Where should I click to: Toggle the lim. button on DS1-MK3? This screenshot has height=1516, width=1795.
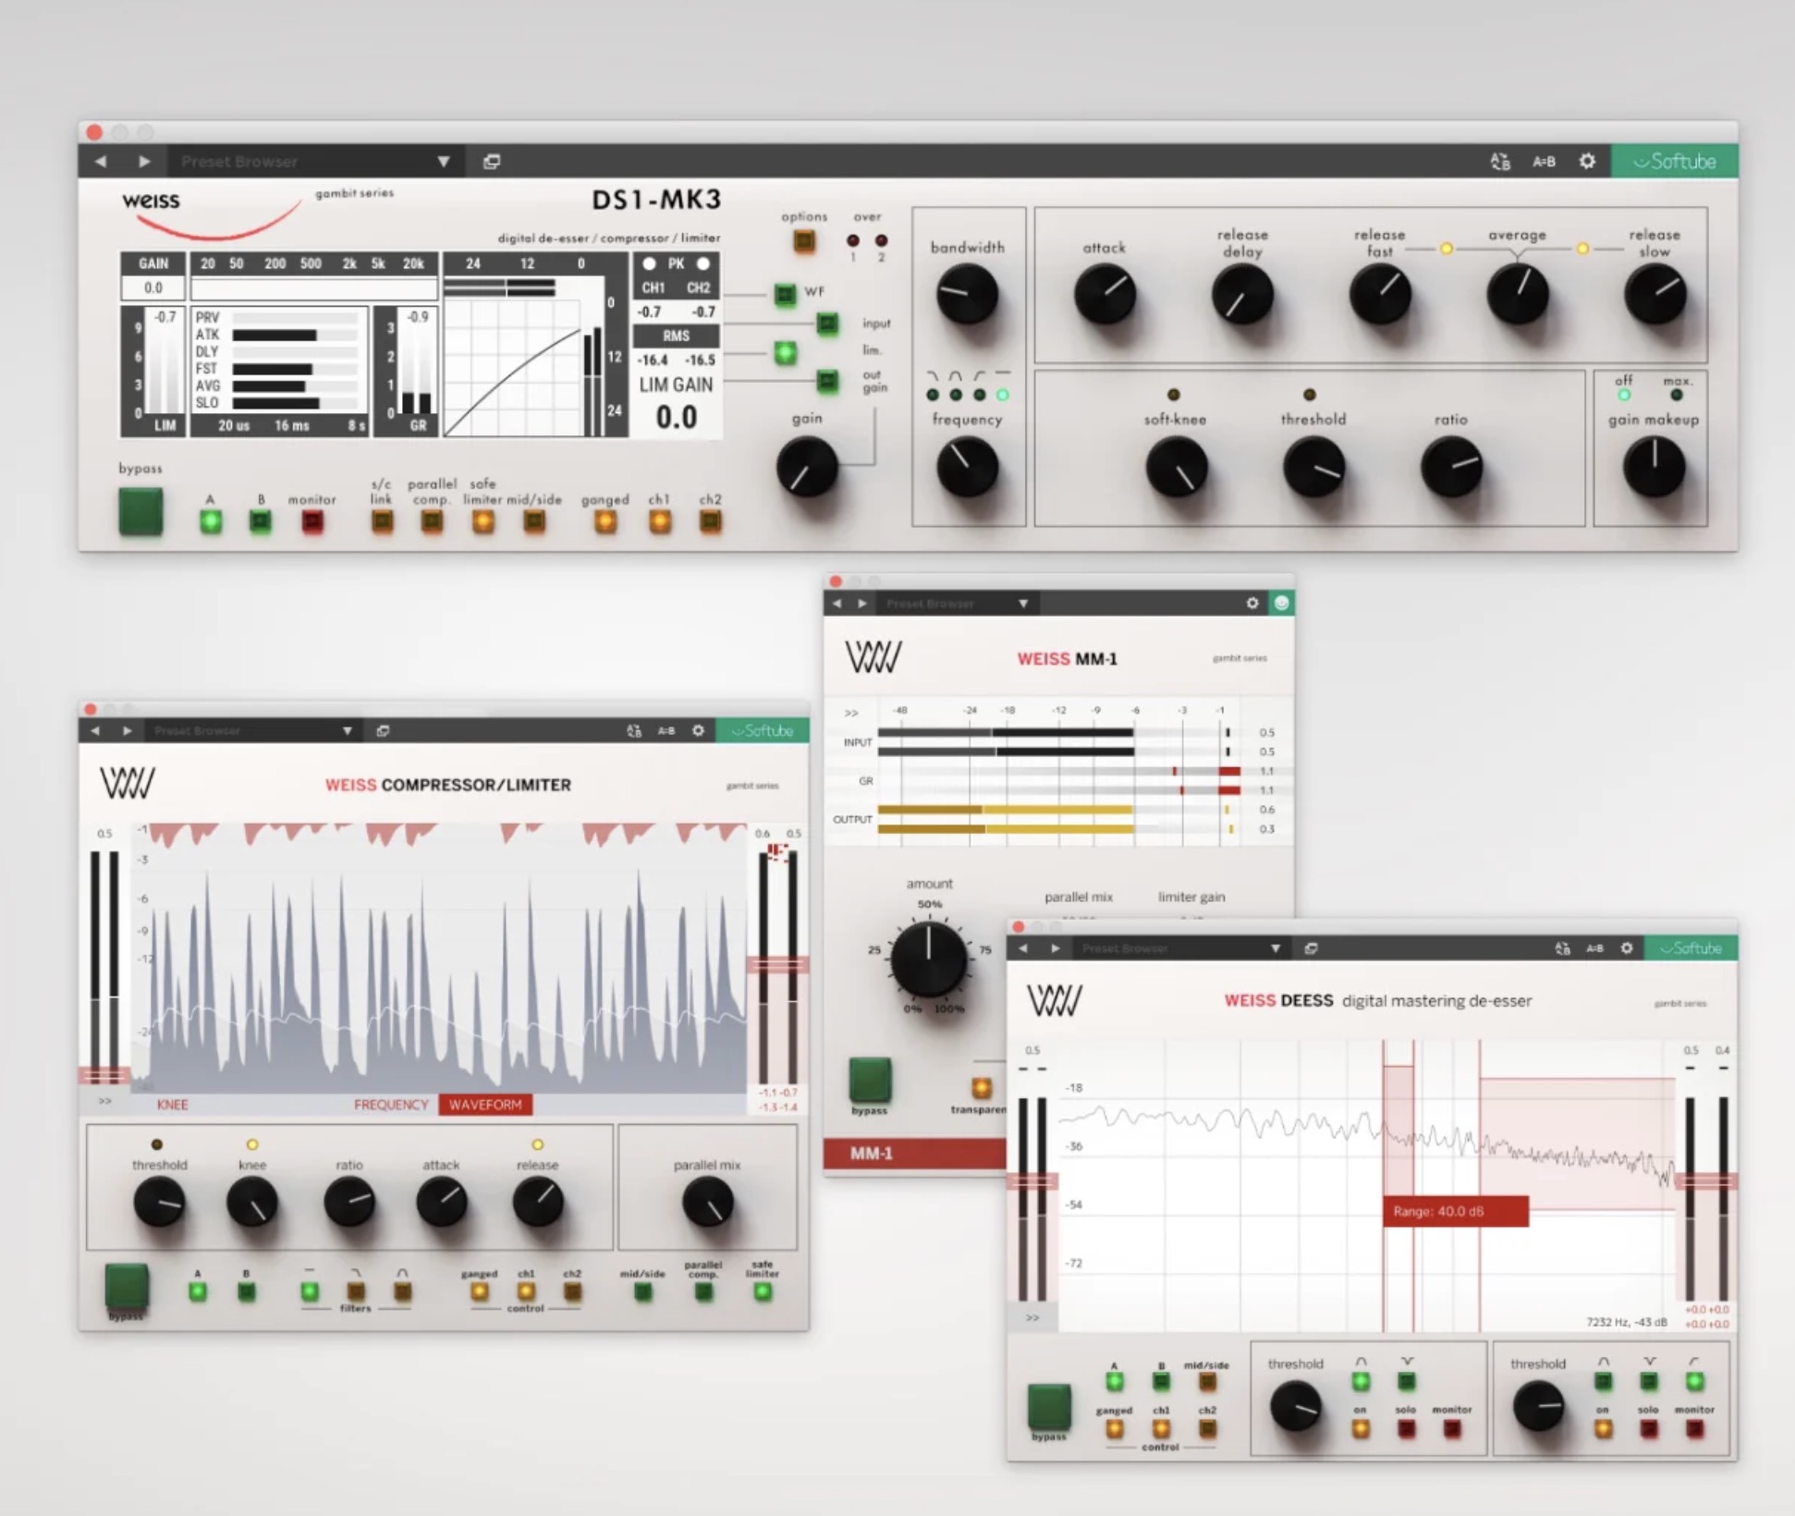pos(785,352)
